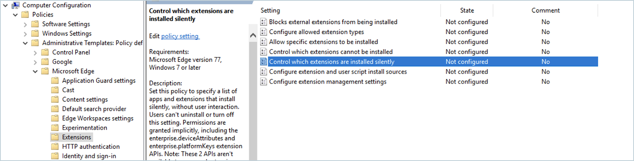
Task: Click the Computer Configuration computer icon
Action: point(16,5)
